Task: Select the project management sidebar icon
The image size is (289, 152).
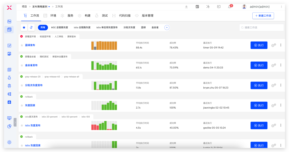Action: pyautogui.click(x=9, y=29)
